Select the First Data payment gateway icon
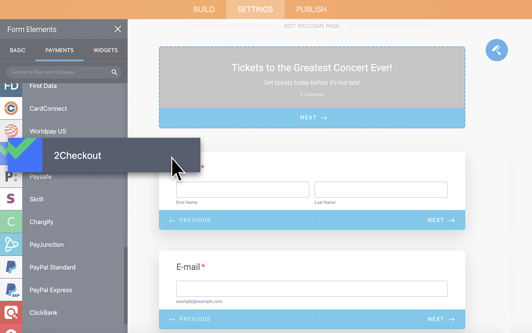Viewport: 532px width, 333px height. (x=11, y=86)
